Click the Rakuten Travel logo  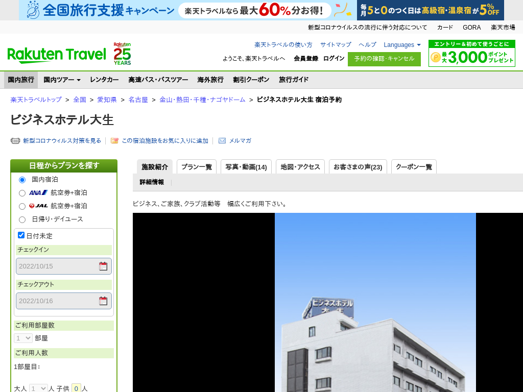pos(57,55)
